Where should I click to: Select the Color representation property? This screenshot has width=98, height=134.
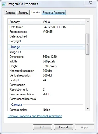22,94
